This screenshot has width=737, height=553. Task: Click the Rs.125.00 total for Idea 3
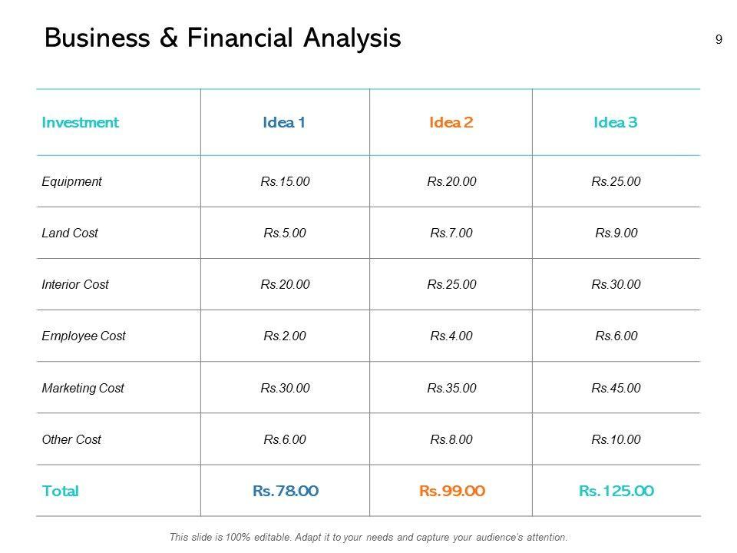616,491
